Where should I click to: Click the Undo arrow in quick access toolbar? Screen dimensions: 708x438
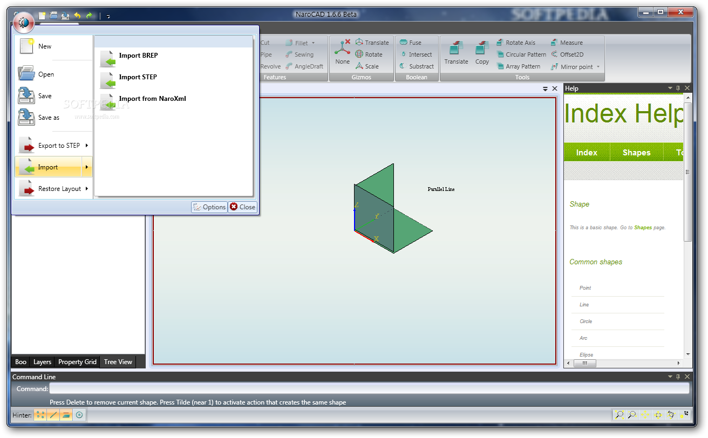click(x=77, y=16)
